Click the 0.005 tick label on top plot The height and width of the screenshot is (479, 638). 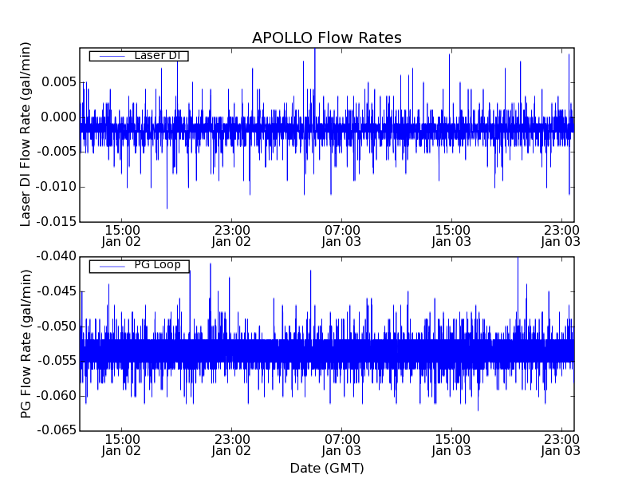click(x=59, y=82)
